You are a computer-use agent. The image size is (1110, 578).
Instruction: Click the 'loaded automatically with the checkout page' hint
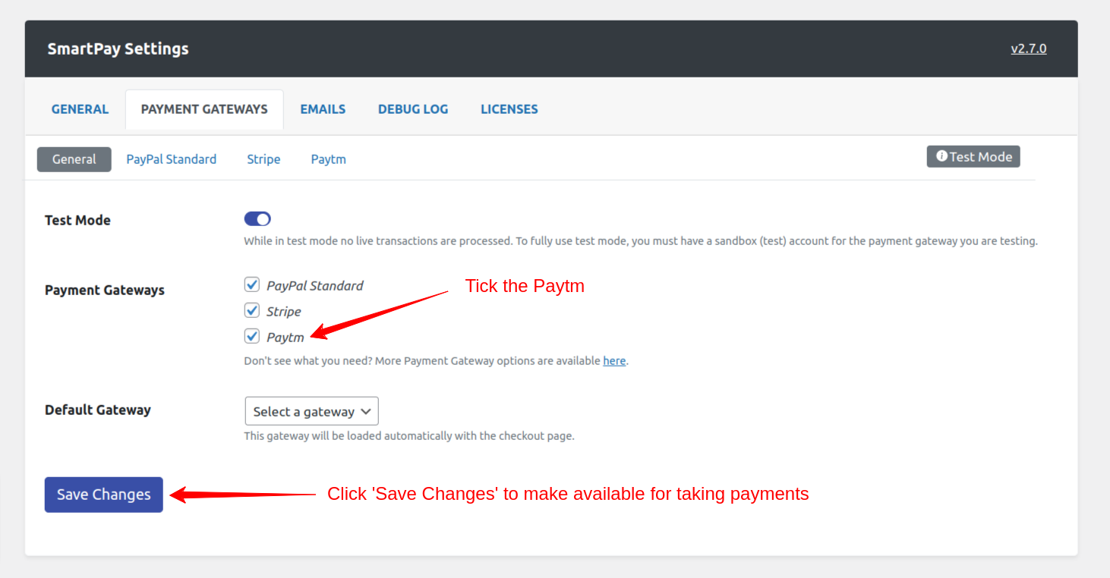point(409,436)
